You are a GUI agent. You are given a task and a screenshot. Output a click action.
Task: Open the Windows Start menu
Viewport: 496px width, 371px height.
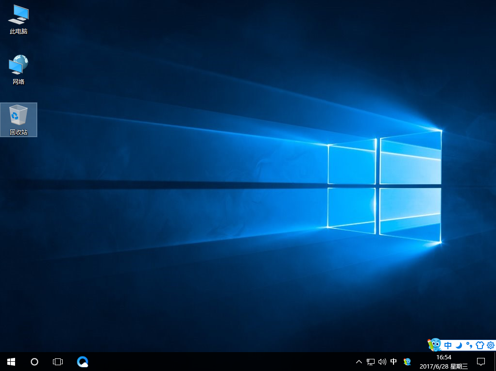point(11,361)
